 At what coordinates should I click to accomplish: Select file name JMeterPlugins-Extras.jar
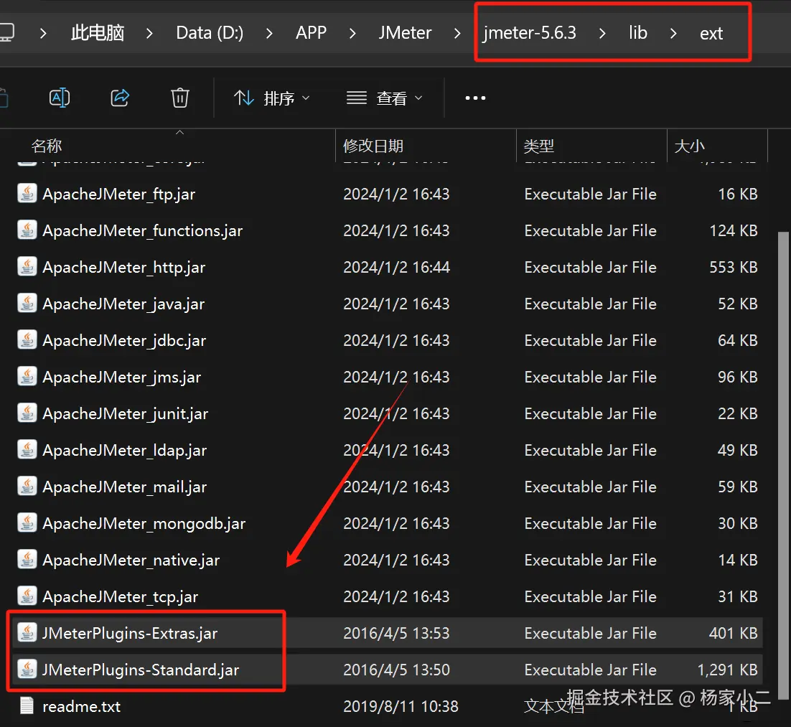tap(130, 633)
